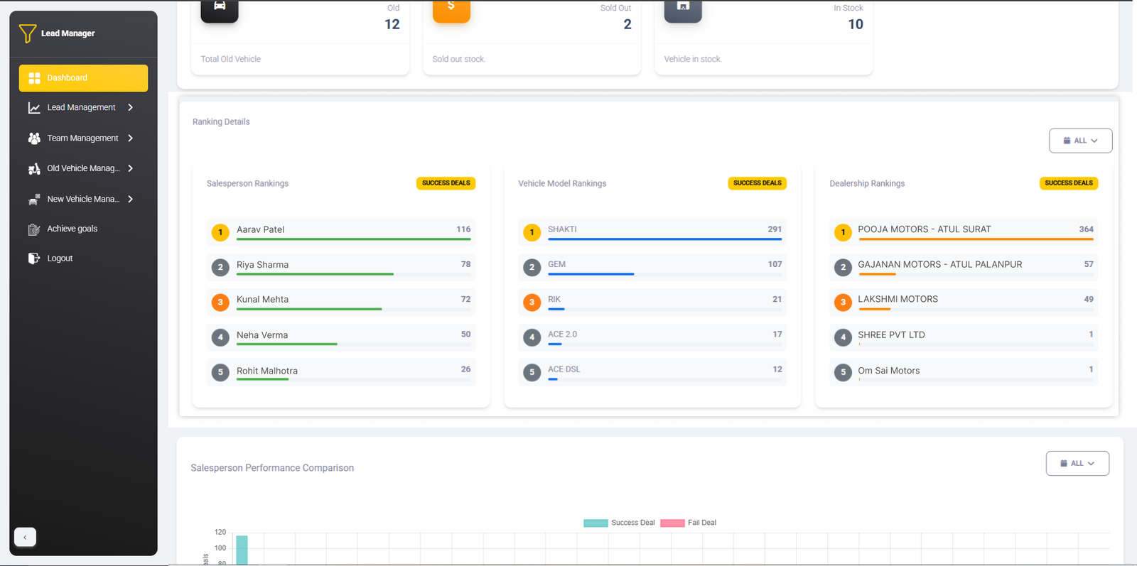This screenshot has width=1137, height=566.
Task: Click the Team Management people icon
Action: [x=34, y=138]
